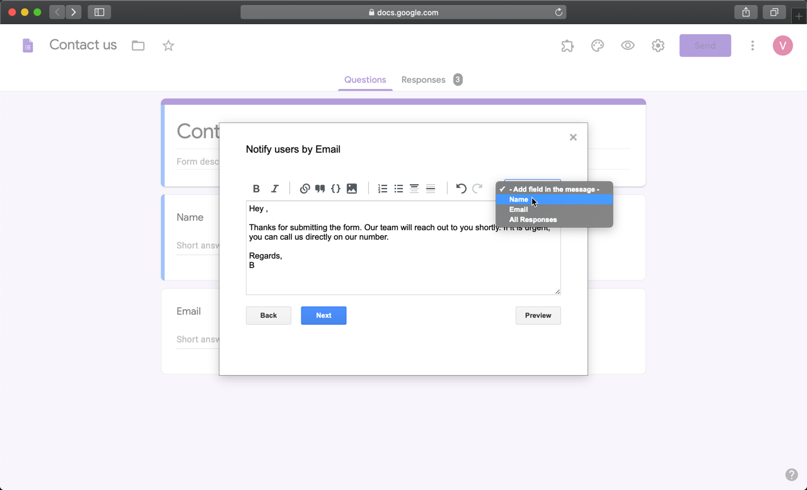Toggle bold formatting in the email editor
The height and width of the screenshot is (490, 807).
click(x=256, y=188)
